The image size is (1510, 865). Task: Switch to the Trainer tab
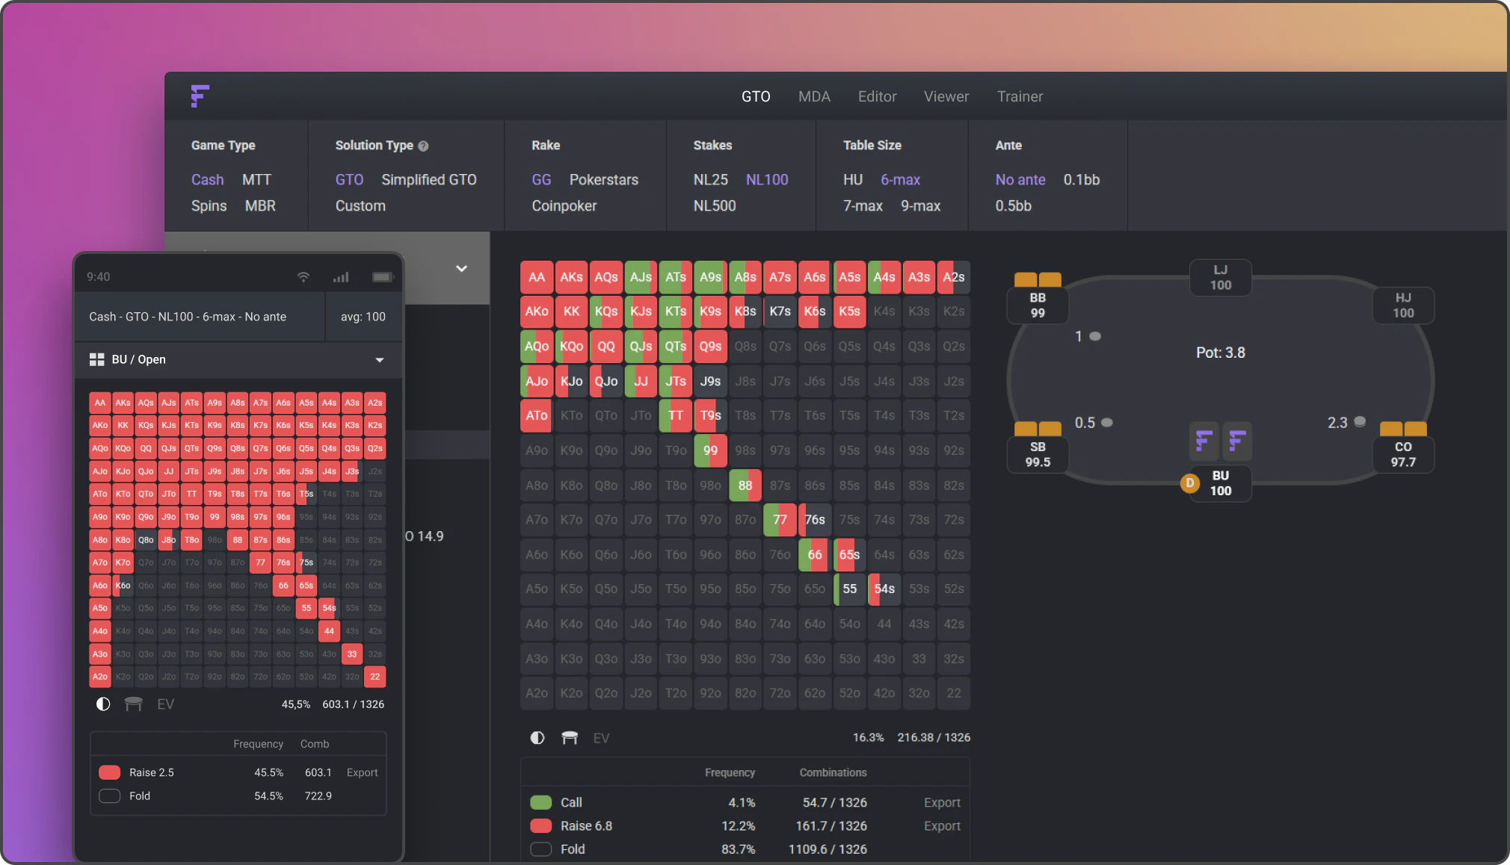1020,96
